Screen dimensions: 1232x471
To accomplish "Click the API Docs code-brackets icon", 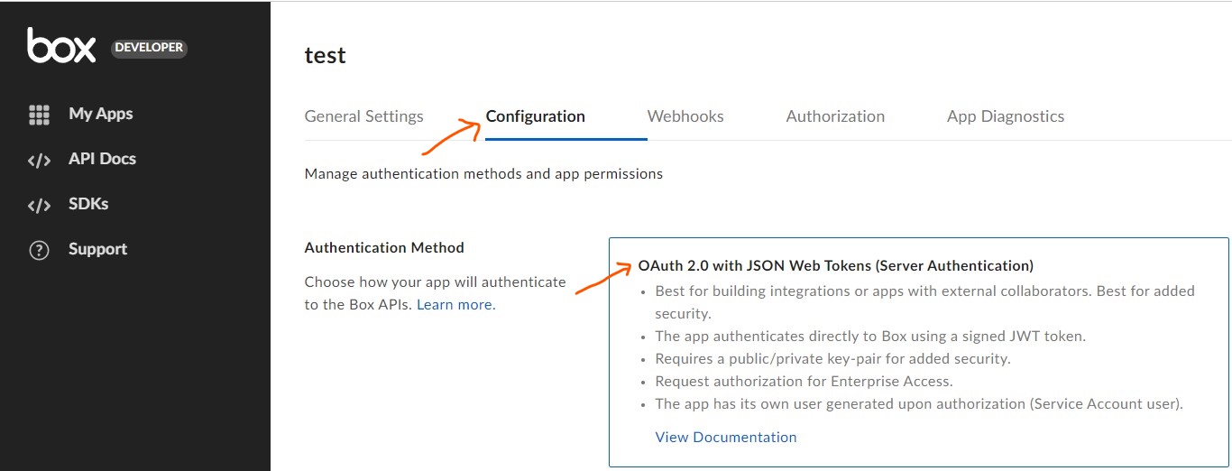I will (39, 160).
